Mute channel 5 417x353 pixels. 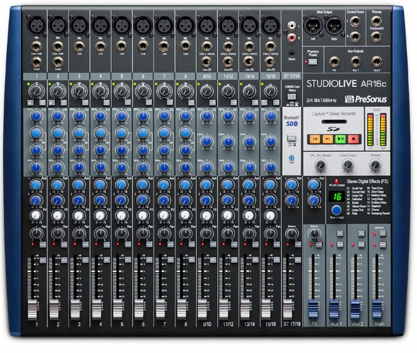pyautogui.click(x=128, y=244)
